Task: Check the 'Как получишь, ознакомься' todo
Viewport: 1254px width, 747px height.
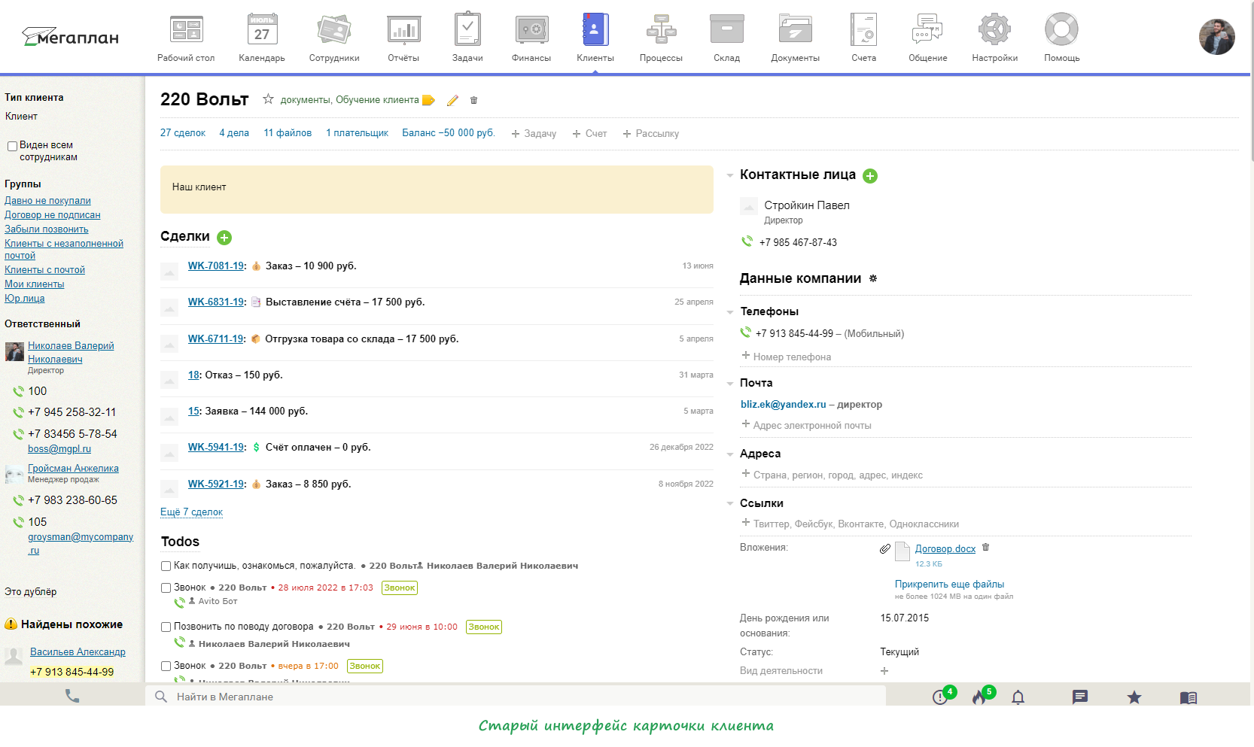Action: coord(166,566)
